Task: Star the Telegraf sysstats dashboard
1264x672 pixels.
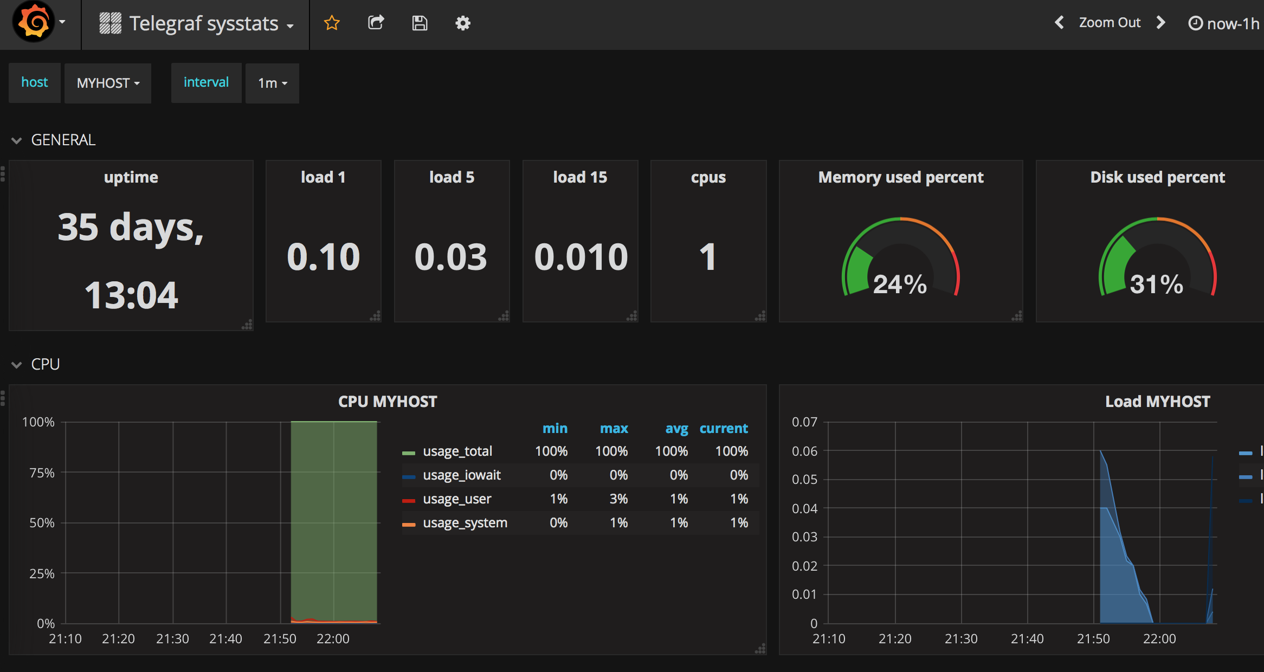Action: click(331, 23)
